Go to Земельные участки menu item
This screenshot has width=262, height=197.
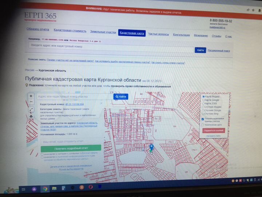(103, 32)
